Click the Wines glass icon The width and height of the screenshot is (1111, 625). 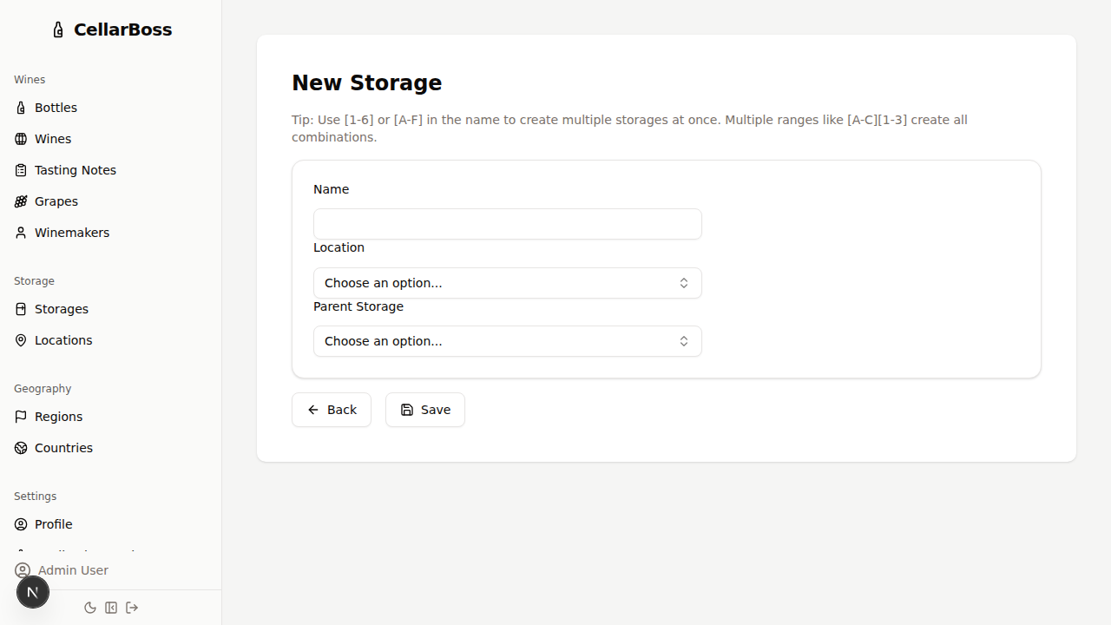[21, 138]
